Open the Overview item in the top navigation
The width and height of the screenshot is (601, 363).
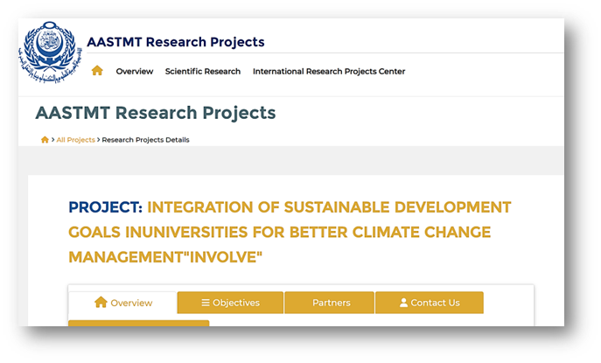tap(134, 72)
